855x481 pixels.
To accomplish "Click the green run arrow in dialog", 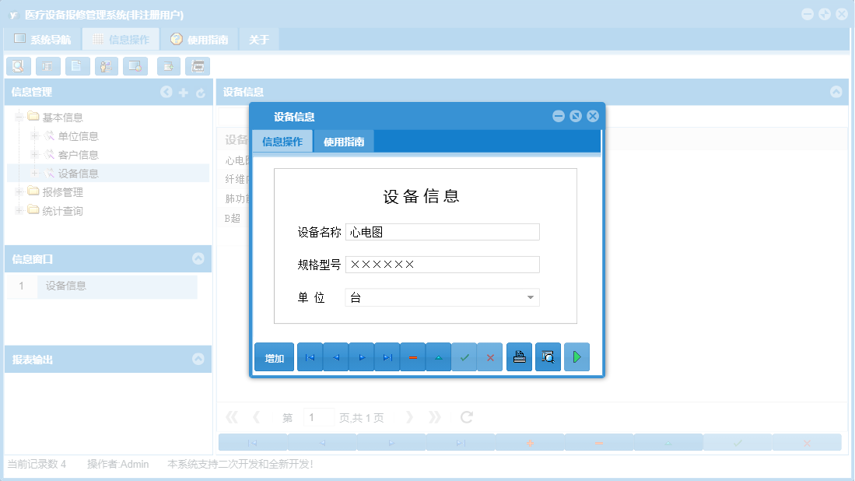I will pyautogui.click(x=576, y=356).
